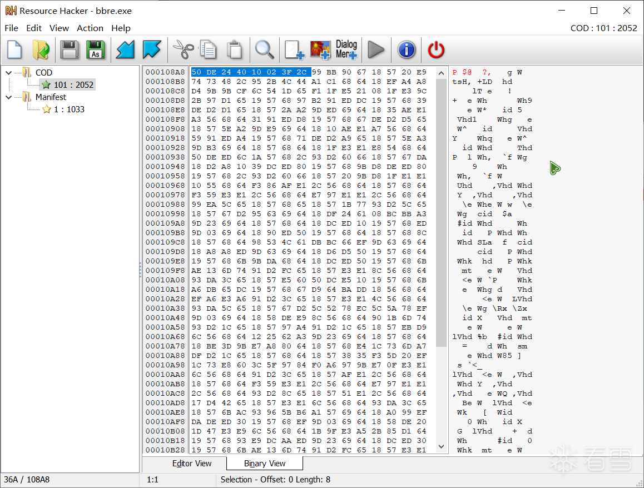
Task: Open the File menu
Action: (x=12, y=28)
